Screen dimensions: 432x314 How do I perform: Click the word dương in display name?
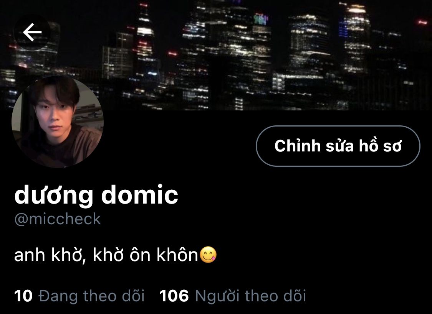pyautogui.click(x=53, y=195)
